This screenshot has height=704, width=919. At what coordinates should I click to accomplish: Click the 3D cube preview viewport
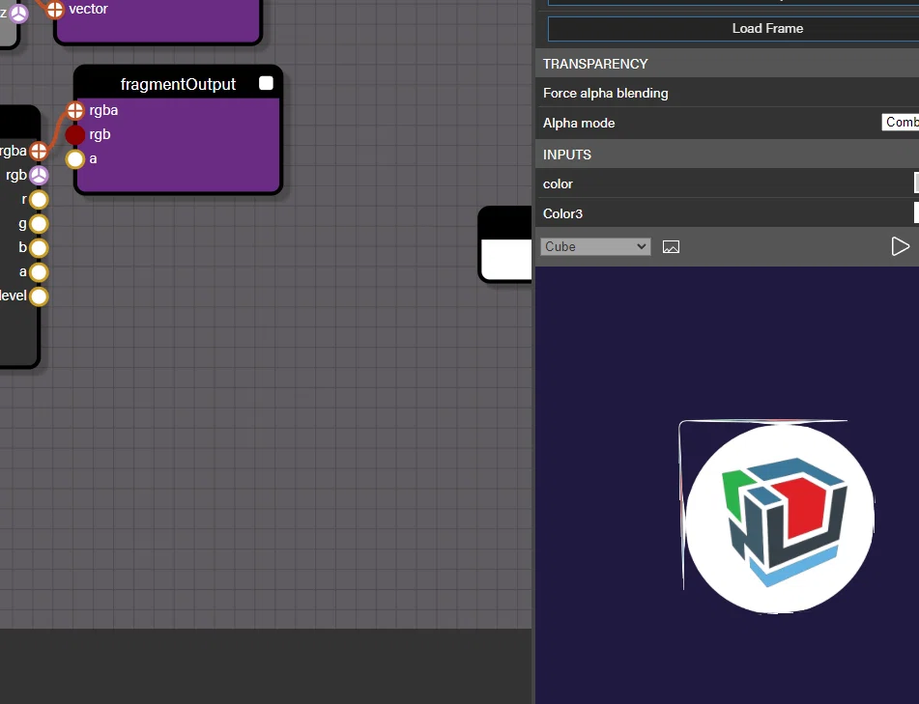[728, 486]
